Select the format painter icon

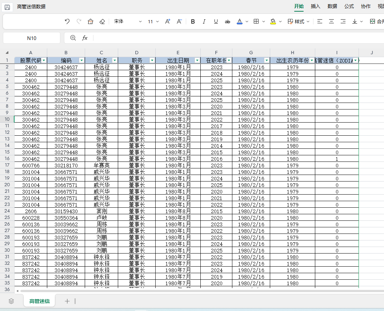click(x=91, y=21)
